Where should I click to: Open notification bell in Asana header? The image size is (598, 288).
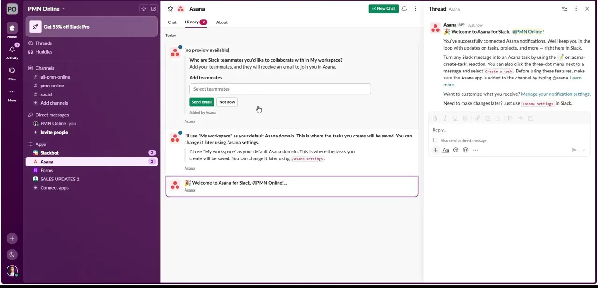point(404,8)
